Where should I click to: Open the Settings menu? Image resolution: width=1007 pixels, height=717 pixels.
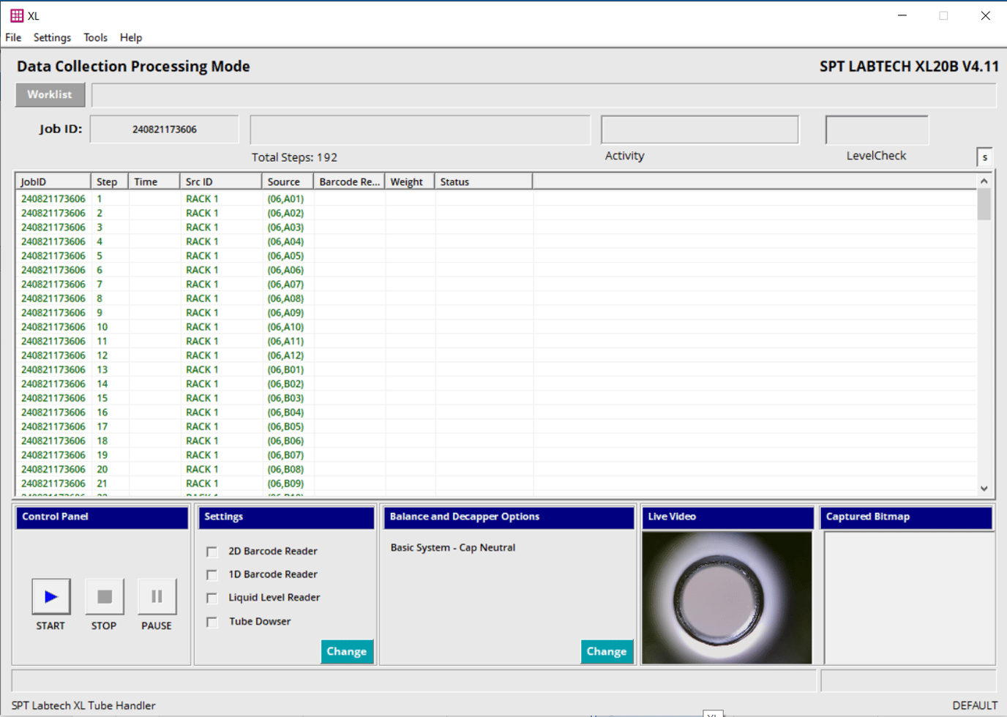coord(52,37)
